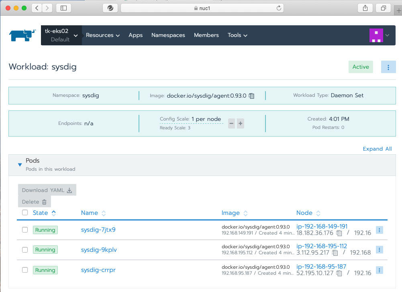Viewport: 402px width, 292px height.
Task: Open pod sysdig-7jtx9
Action: (98, 230)
